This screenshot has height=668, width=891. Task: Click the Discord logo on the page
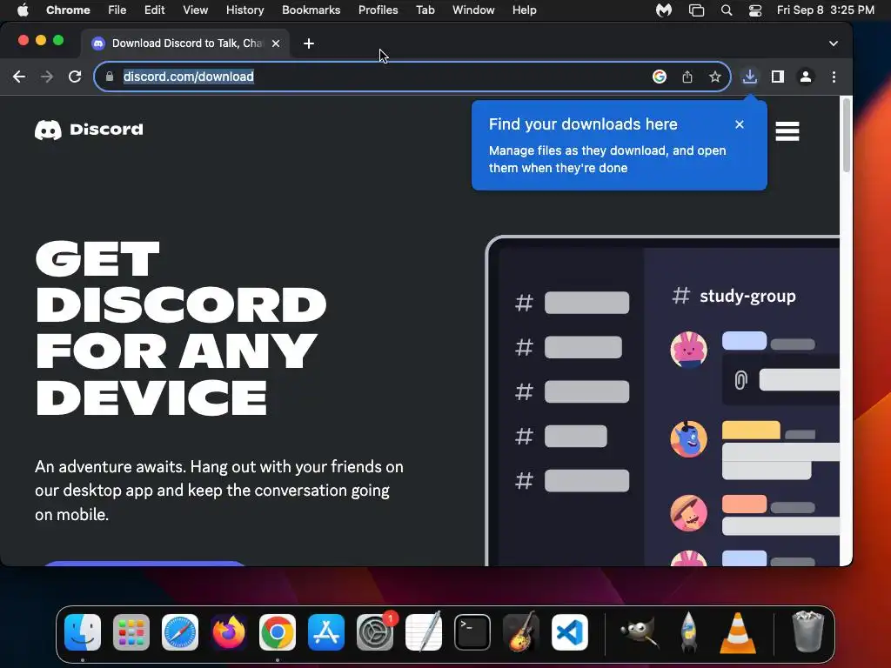(89, 130)
